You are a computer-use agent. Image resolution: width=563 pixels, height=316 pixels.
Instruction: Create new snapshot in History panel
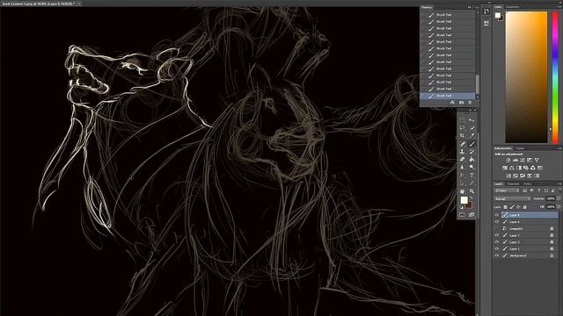461,103
